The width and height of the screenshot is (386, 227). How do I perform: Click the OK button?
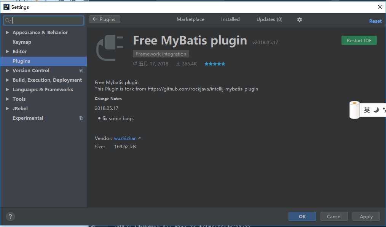(302, 216)
